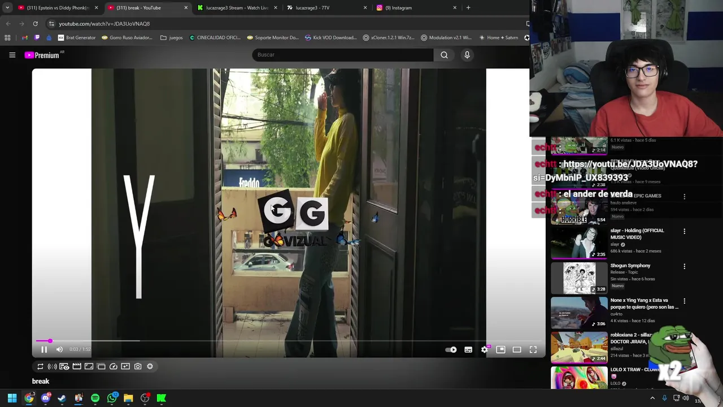Screen dimensions: 723x407
Task: Open File Explorer from the taskbar
Action: 128,399
